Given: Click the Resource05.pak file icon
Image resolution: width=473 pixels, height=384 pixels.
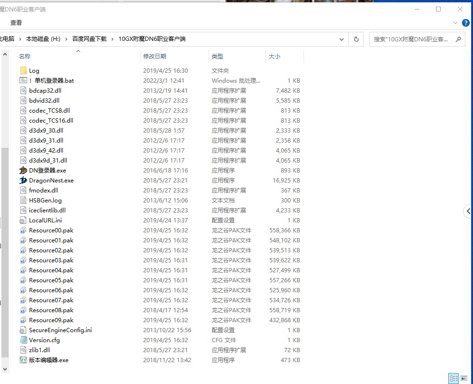Looking at the screenshot, I should coord(23,280).
